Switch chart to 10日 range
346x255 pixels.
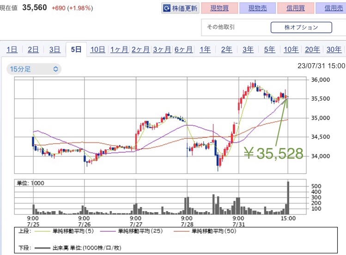(x=97, y=49)
